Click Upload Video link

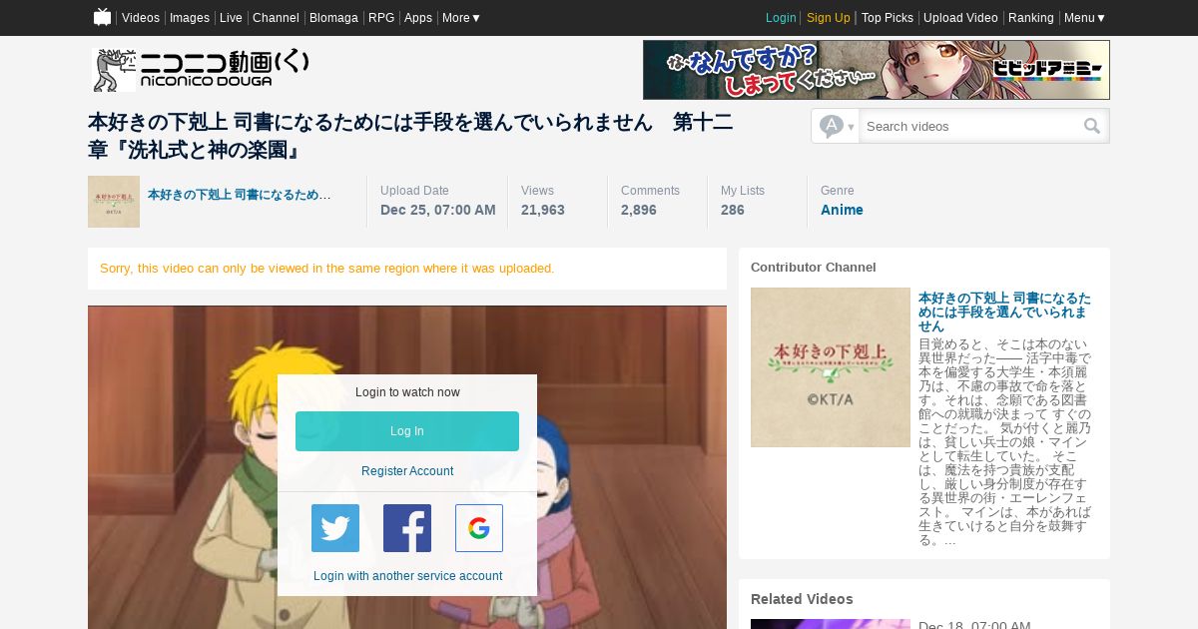pos(960,18)
